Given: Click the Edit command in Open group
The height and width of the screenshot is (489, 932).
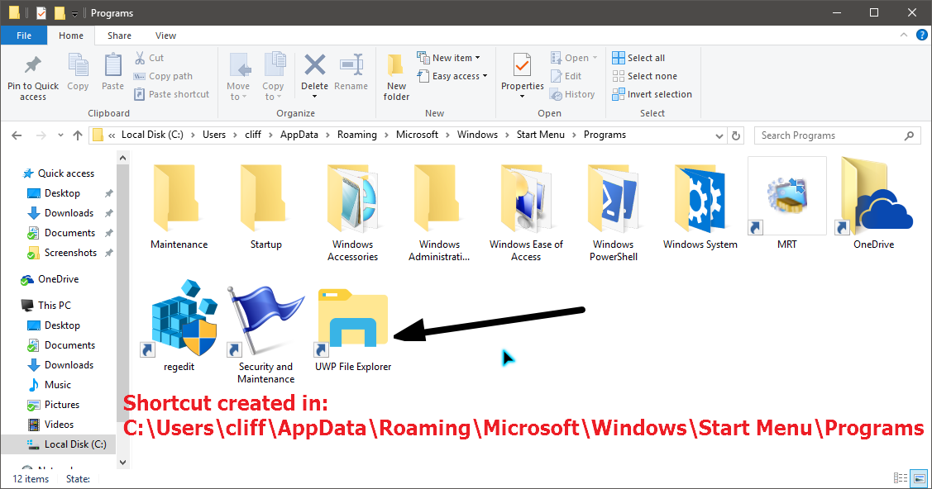Looking at the screenshot, I should [566, 76].
